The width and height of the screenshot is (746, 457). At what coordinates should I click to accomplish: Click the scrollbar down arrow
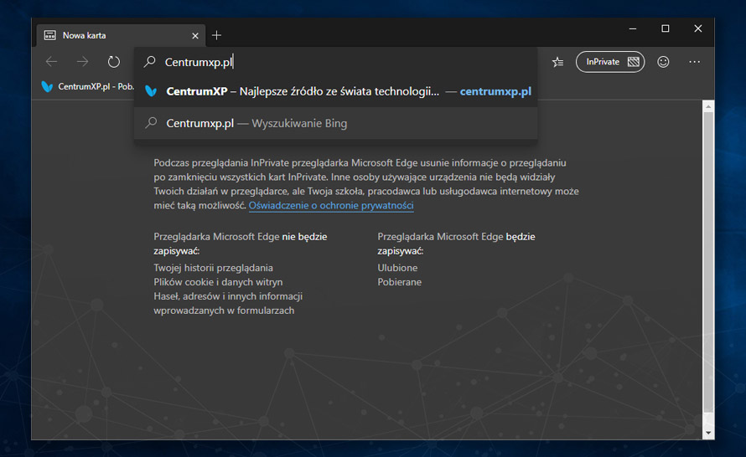point(708,433)
